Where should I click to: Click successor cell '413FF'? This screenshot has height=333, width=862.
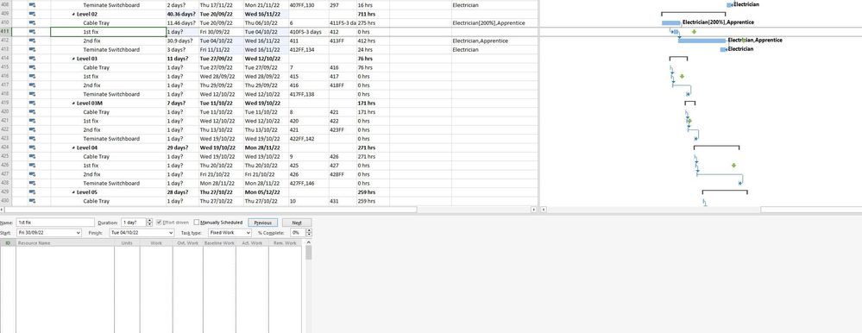tap(343, 41)
